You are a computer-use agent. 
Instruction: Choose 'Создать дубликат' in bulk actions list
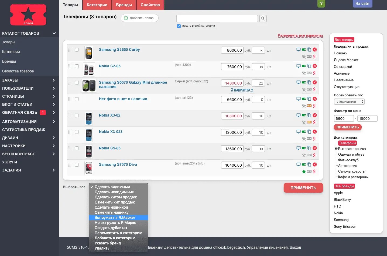[x=118, y=228]
